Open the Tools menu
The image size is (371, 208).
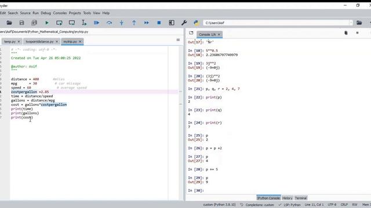pos(87,13)
